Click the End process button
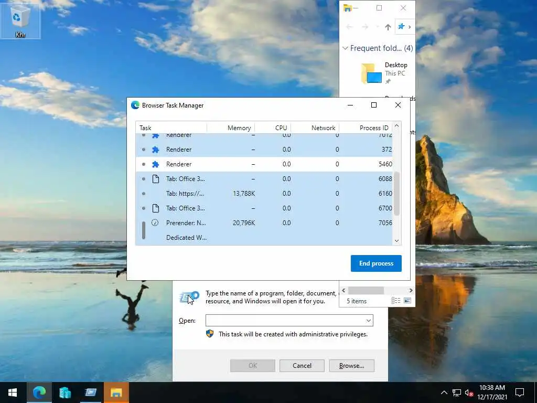The image size is (537, 403). click(x=376, y=263)
